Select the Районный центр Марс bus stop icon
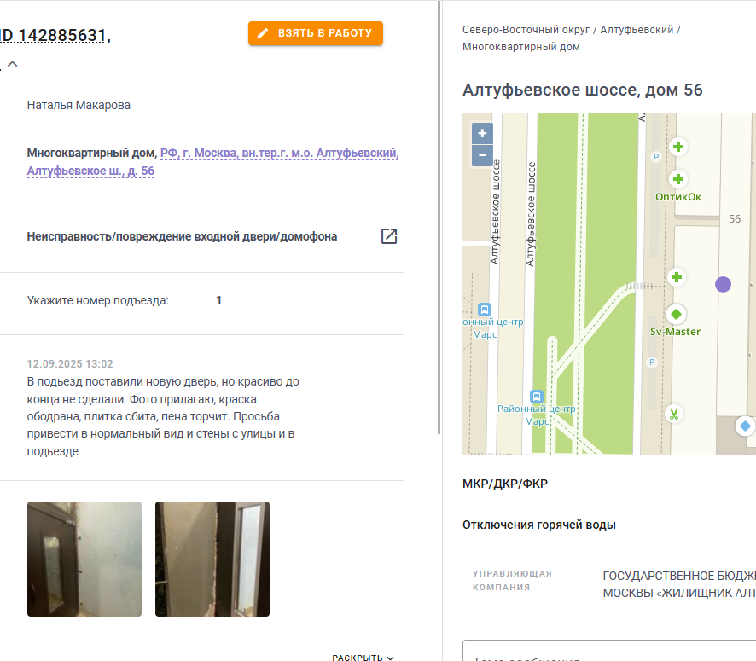Screen dimensions: 756x661 (537, 397)
